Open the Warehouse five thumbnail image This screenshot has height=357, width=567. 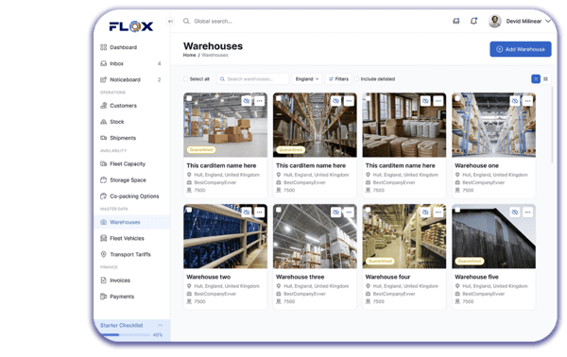pos(493,236)
